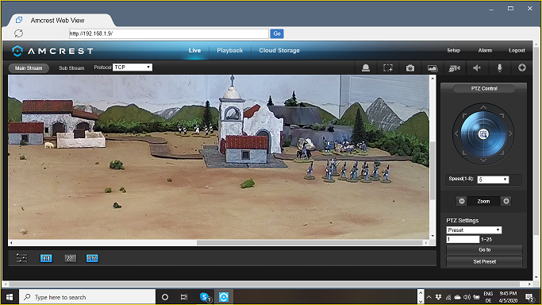Open the Alarm menu
This screenshot has width=542, height=305.
(x=485, y=51)
